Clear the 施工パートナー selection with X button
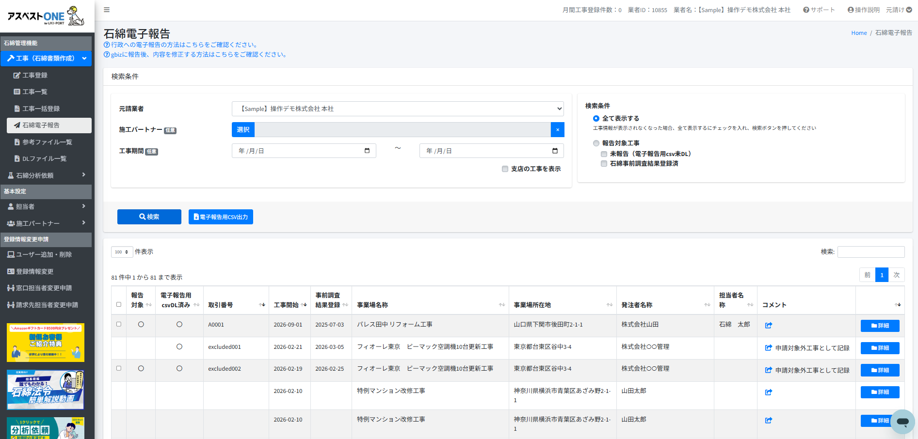918x439 pixels. 558,130
